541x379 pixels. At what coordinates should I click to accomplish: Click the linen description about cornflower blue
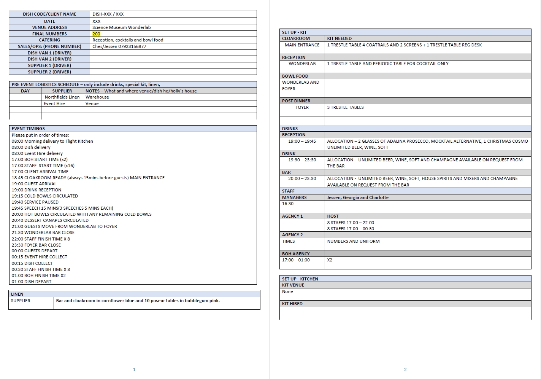coord(138,301)
